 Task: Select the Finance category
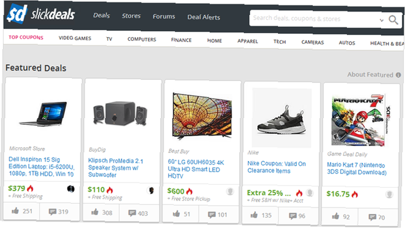point(181,40)
